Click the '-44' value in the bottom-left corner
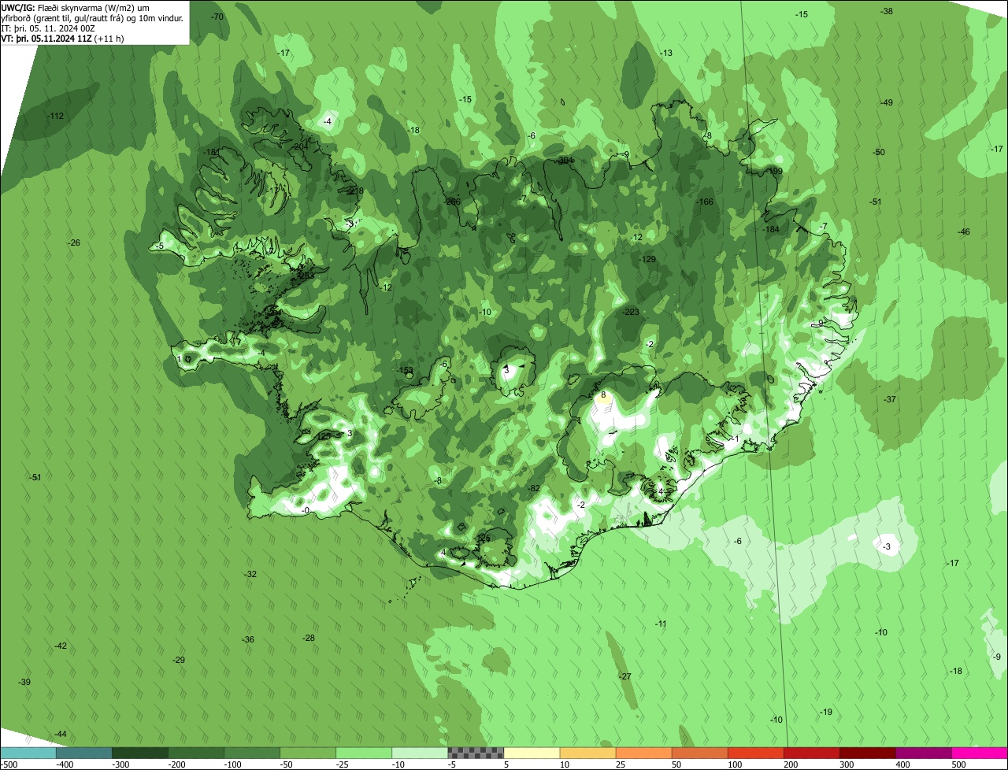 point(60,734)
